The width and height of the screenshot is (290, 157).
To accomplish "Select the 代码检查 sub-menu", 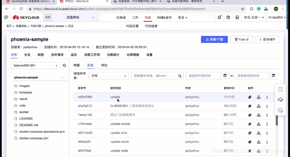I will (151, 26).
